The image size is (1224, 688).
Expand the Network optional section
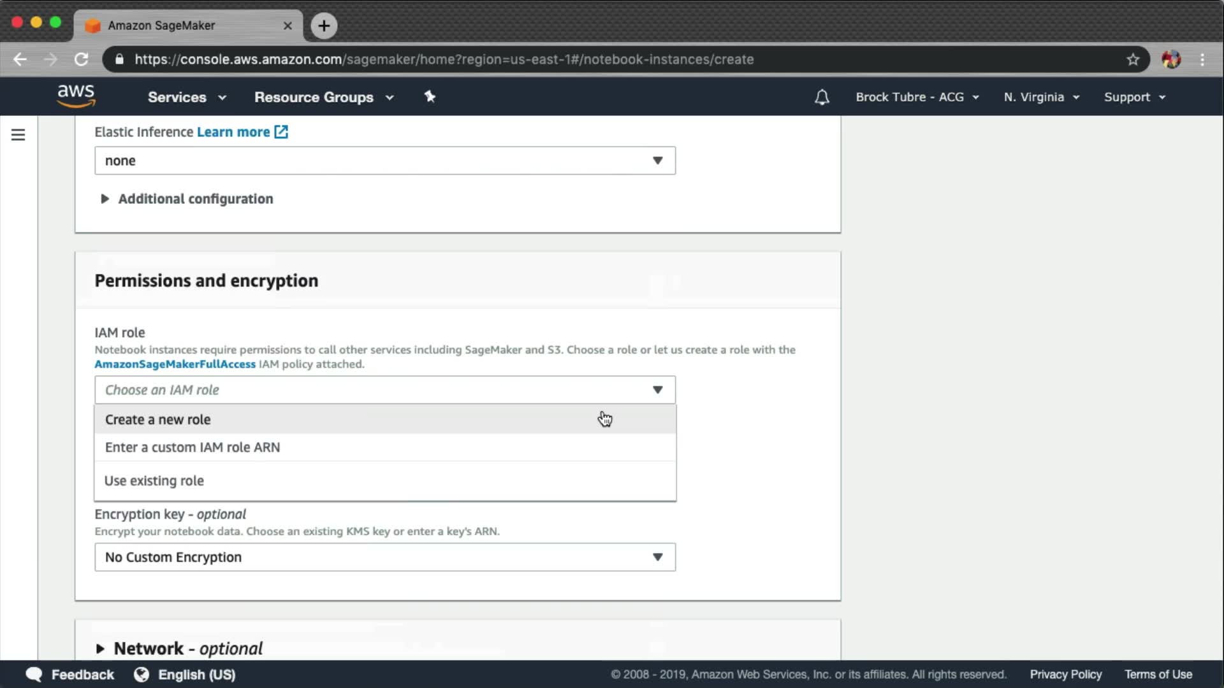point(187,649)
